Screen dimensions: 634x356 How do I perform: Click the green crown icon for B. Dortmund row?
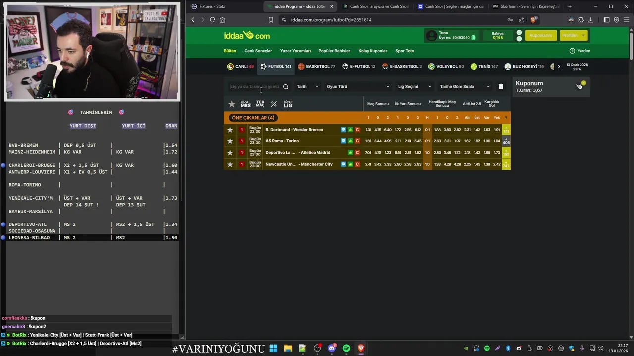(350, 130)
